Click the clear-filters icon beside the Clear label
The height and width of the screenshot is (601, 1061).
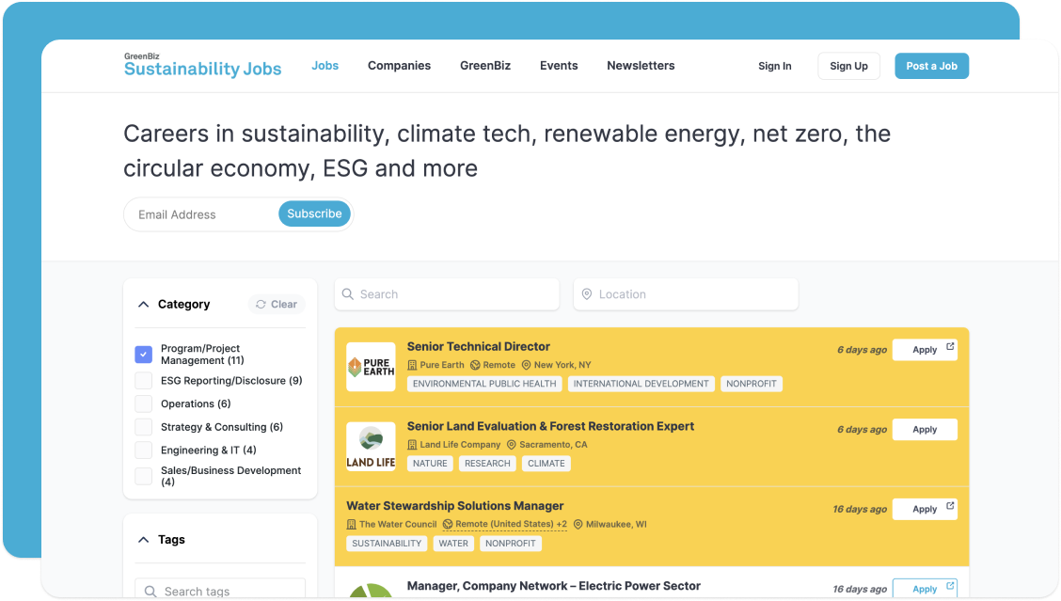point(261,304)
